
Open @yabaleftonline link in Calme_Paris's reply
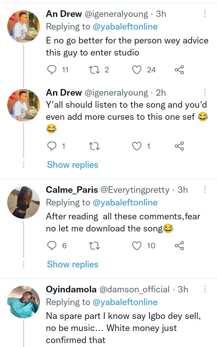coord(125,202)
